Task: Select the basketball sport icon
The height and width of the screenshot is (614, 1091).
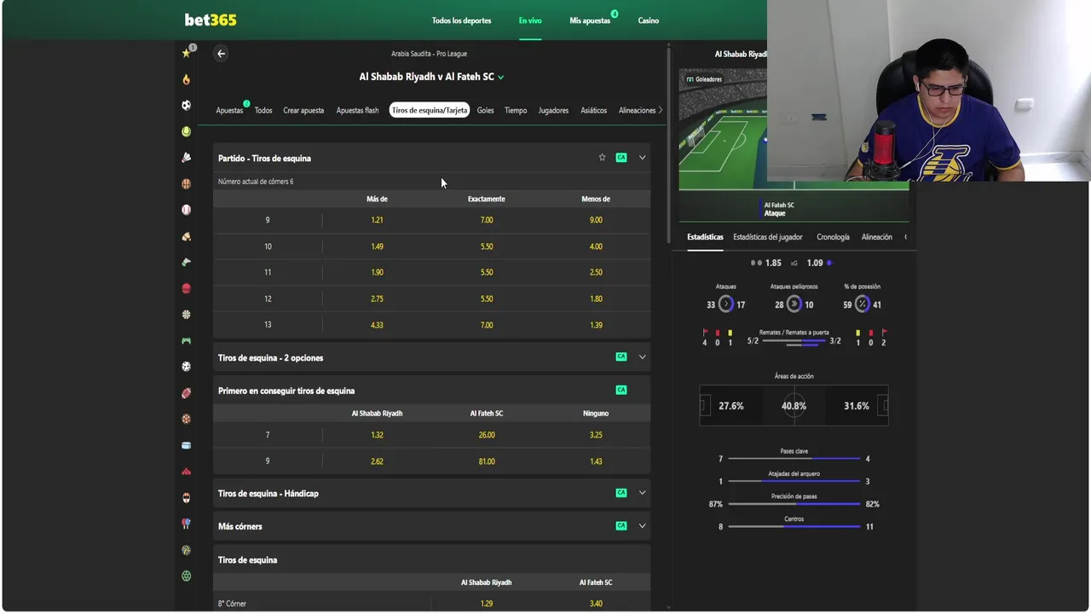Action: tap(186, 183)
